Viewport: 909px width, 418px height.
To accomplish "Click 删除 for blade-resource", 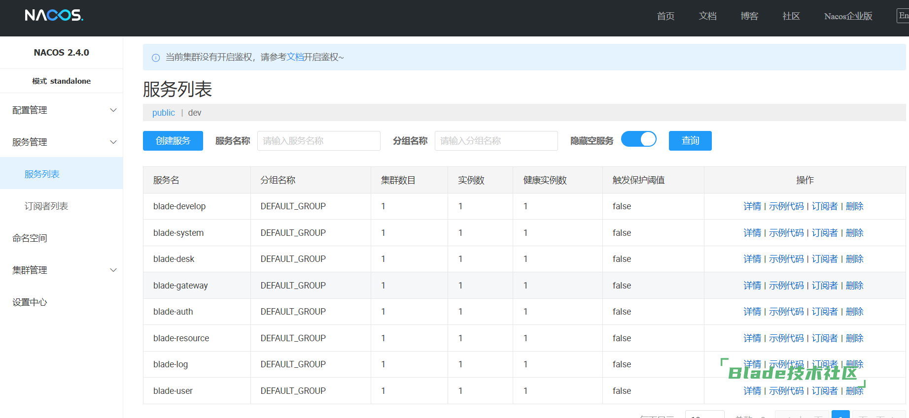I will pyautogui.click(x=855, y=338).
